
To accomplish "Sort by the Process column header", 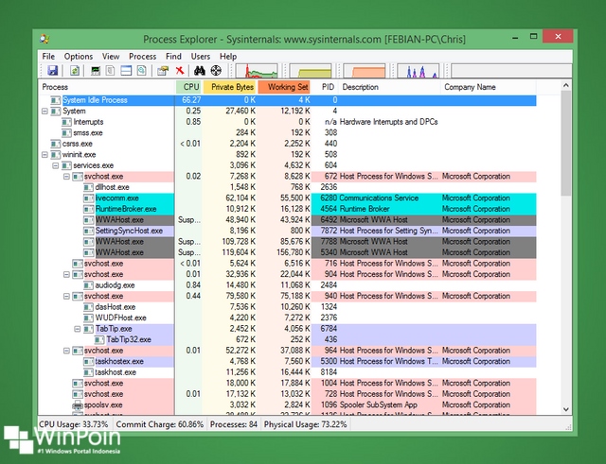I will [x=107, y=87].
